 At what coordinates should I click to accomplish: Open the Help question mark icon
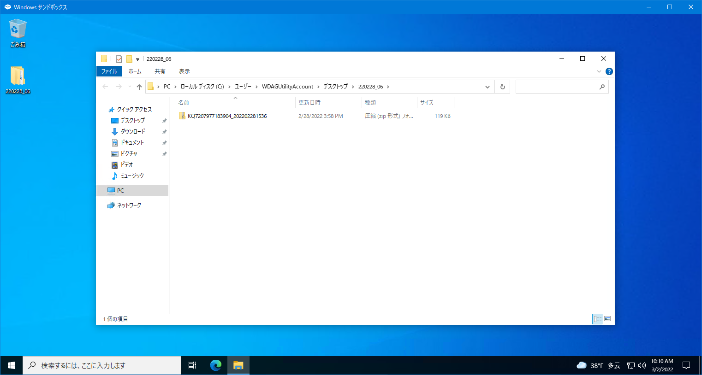(x=609, y=71)
